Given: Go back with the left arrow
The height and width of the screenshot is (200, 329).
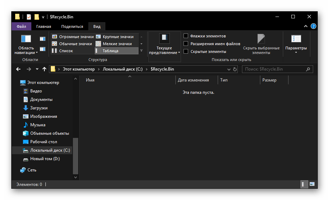Looking at the screenshot, I should click(18, 69).
